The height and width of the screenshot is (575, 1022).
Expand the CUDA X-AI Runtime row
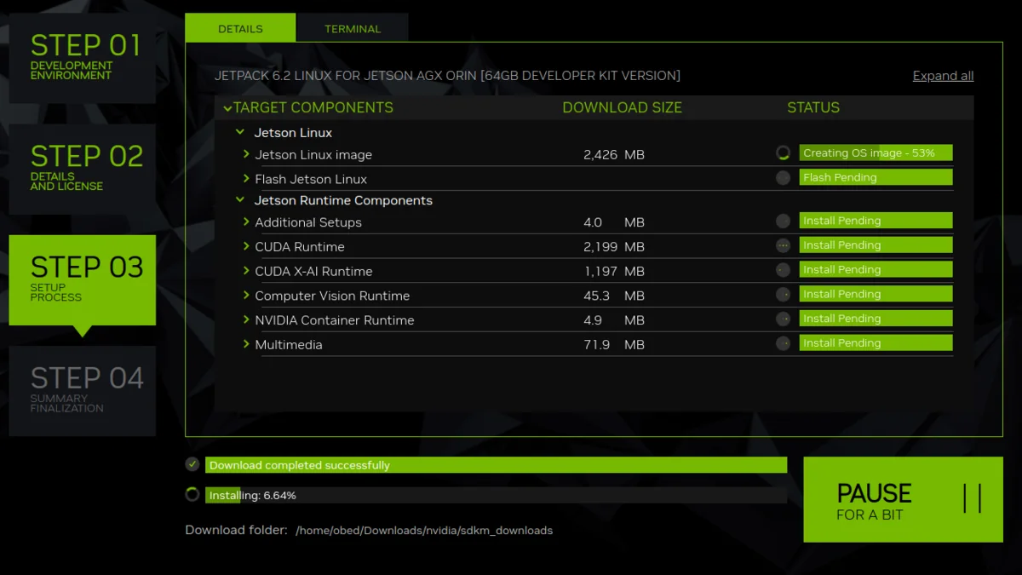246,271
